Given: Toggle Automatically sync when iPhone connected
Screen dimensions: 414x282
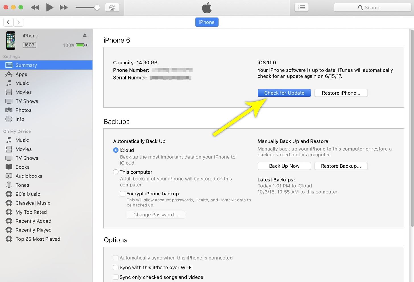Looking at the screenshot, I should (x=116, y=258).
